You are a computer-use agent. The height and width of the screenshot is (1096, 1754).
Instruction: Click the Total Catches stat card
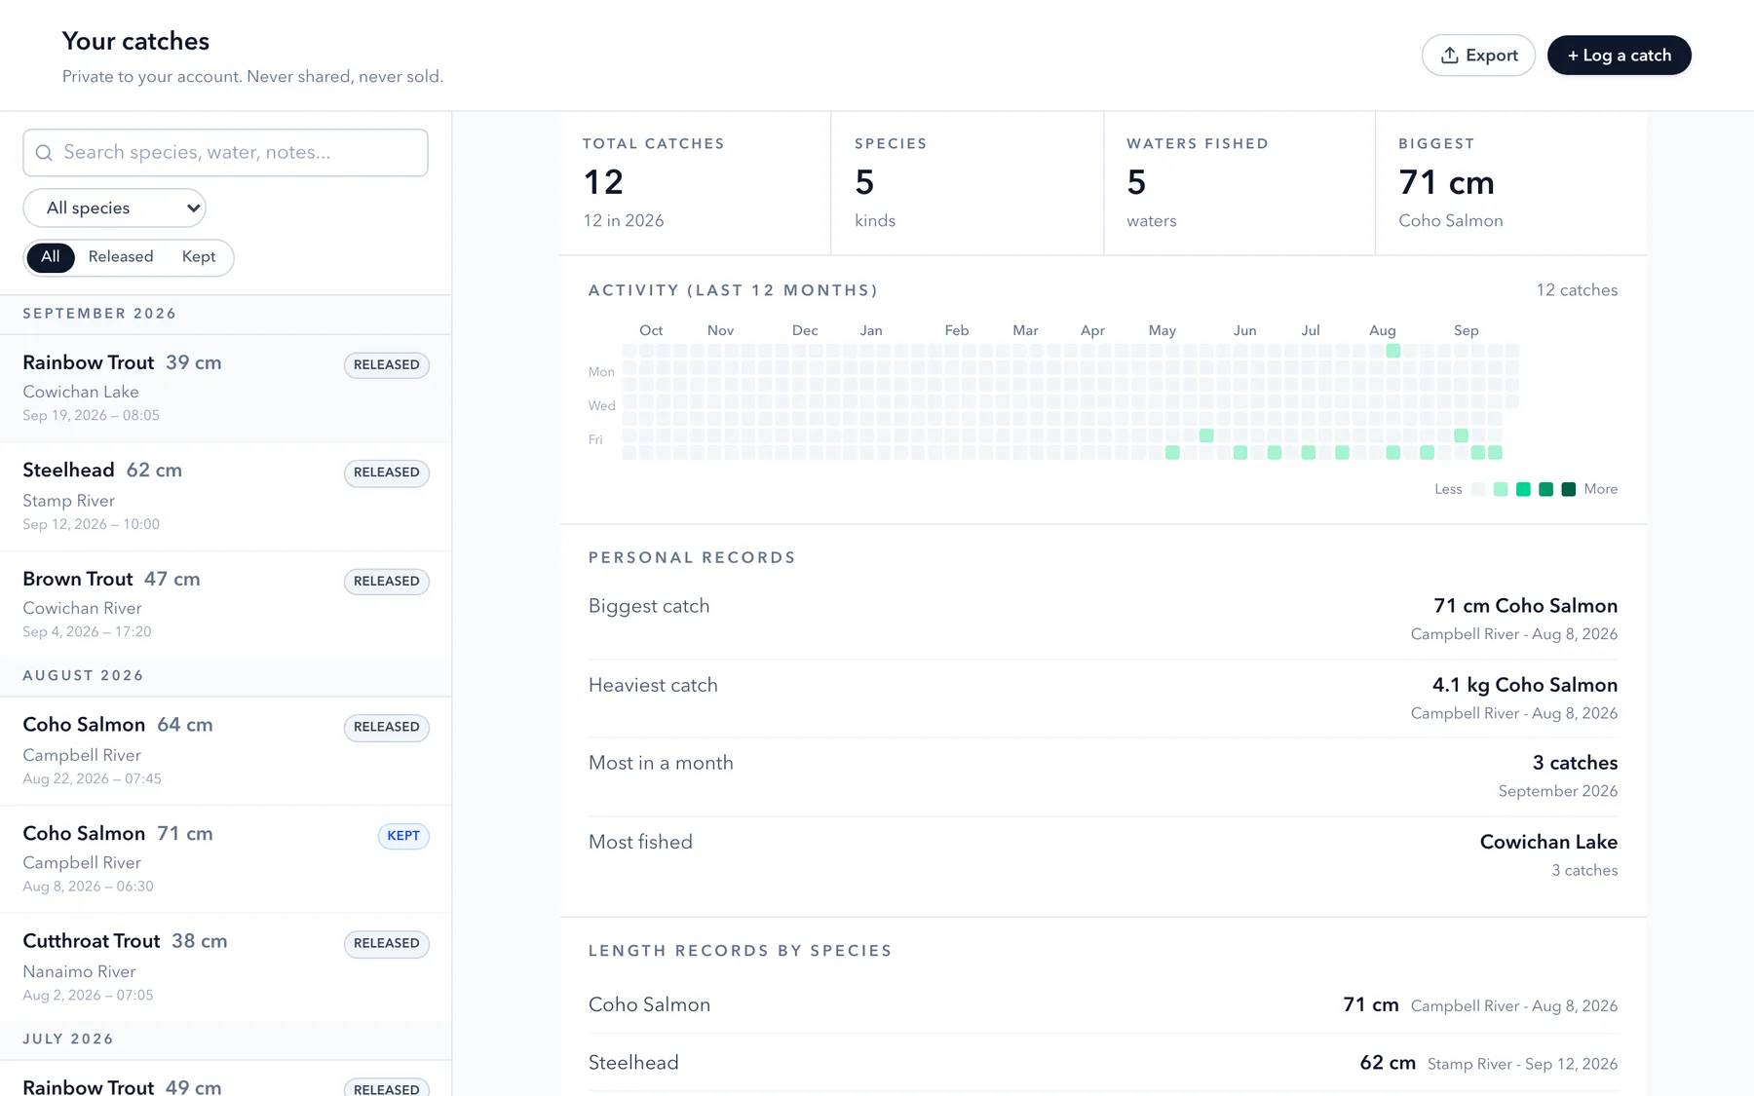696,183
